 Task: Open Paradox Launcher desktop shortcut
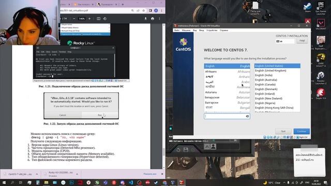click(321, 78)
